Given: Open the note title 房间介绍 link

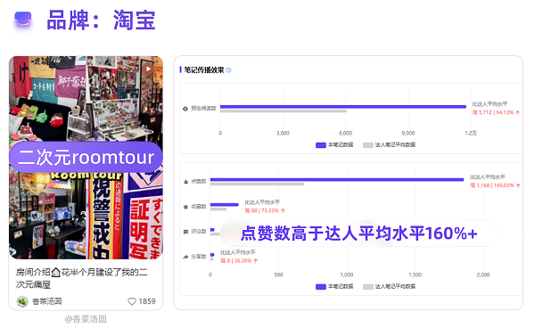Looking at the screenshot, I should (x=82, y=278).
